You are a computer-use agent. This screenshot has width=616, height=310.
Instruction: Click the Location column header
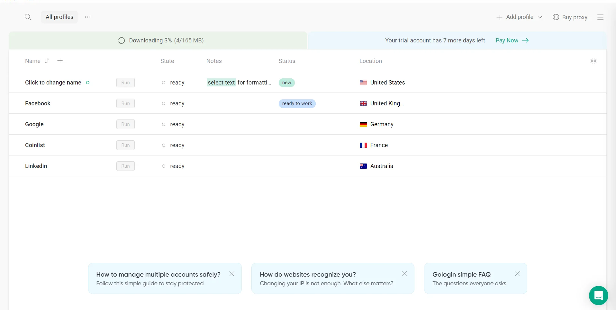tap(371, 61)
